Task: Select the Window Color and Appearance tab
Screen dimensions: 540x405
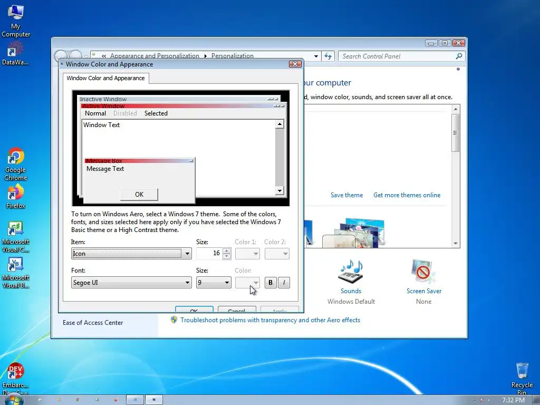Action: [x=105, y=78]
